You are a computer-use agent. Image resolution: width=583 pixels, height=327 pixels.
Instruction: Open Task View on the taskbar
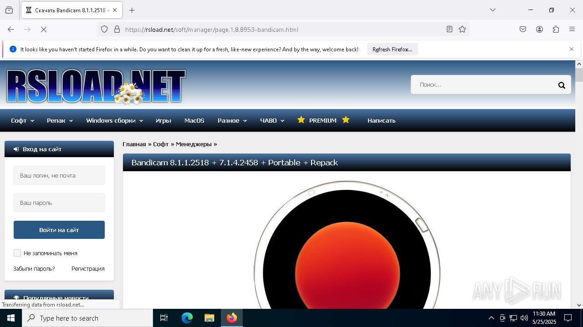tap(164, 318)
